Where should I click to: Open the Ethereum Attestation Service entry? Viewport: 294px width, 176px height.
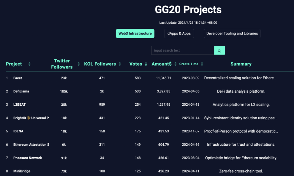[31, 144]
